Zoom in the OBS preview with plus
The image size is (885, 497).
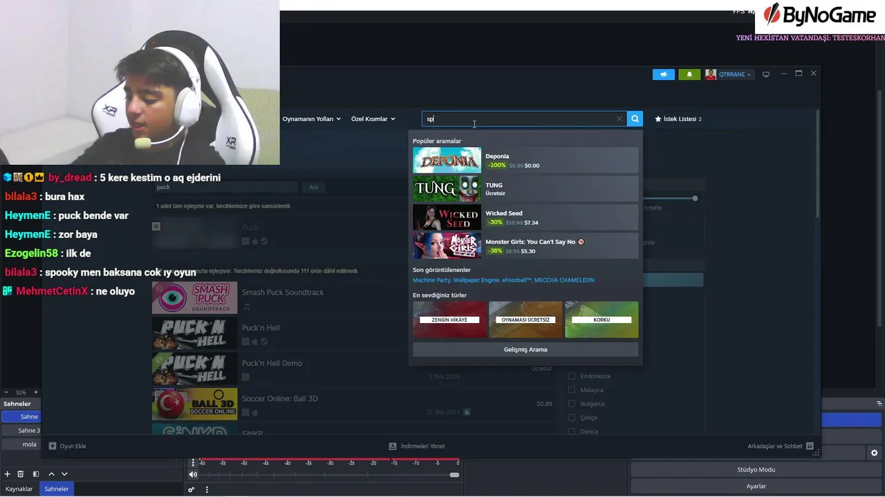36,392
